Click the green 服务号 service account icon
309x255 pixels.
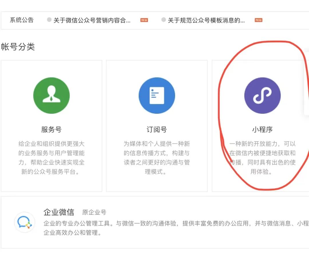[51, 95]
